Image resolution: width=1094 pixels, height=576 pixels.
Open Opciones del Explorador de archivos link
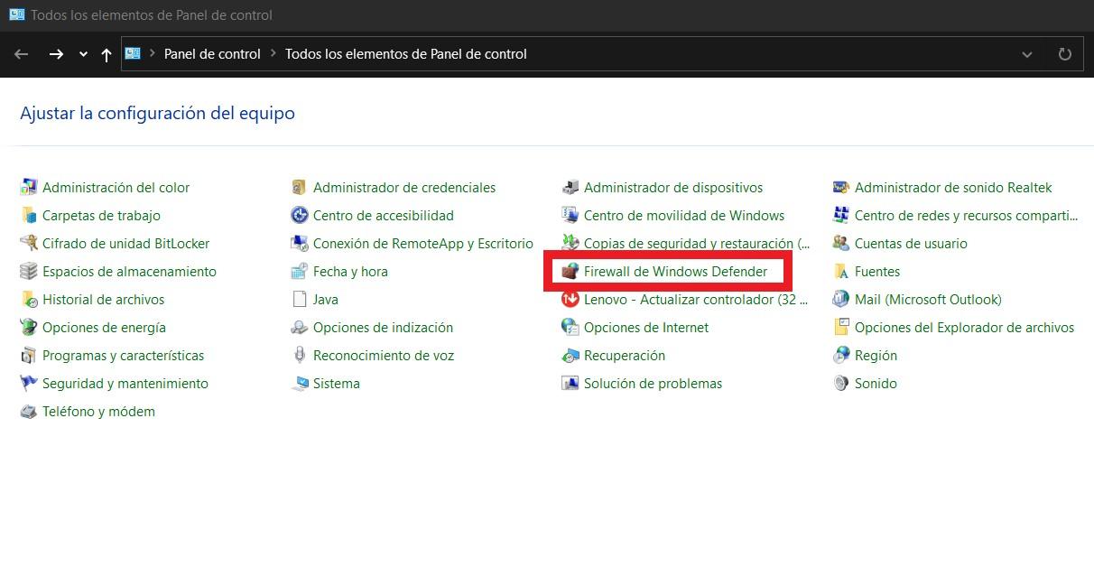965,328
